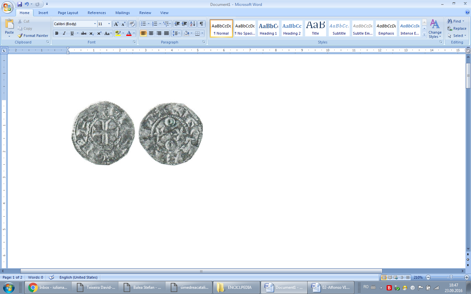Click the zoom slider handle
Image resolution: width=471 pixels, height=294 pixels.
point(451,277)
